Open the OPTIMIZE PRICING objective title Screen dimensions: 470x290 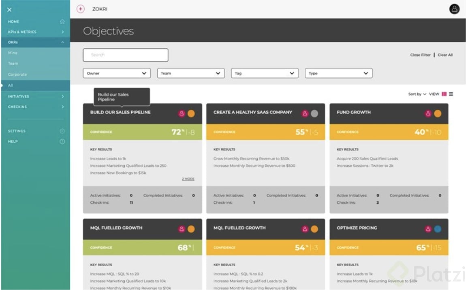pyautogui.click(x=357, y=228)
